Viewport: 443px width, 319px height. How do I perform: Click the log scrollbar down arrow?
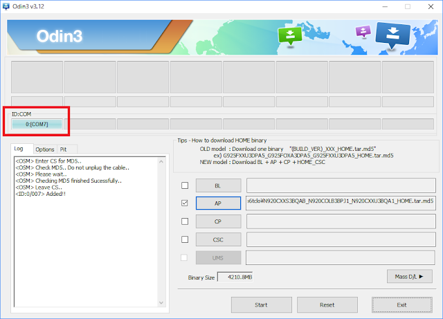click(161, 302)
